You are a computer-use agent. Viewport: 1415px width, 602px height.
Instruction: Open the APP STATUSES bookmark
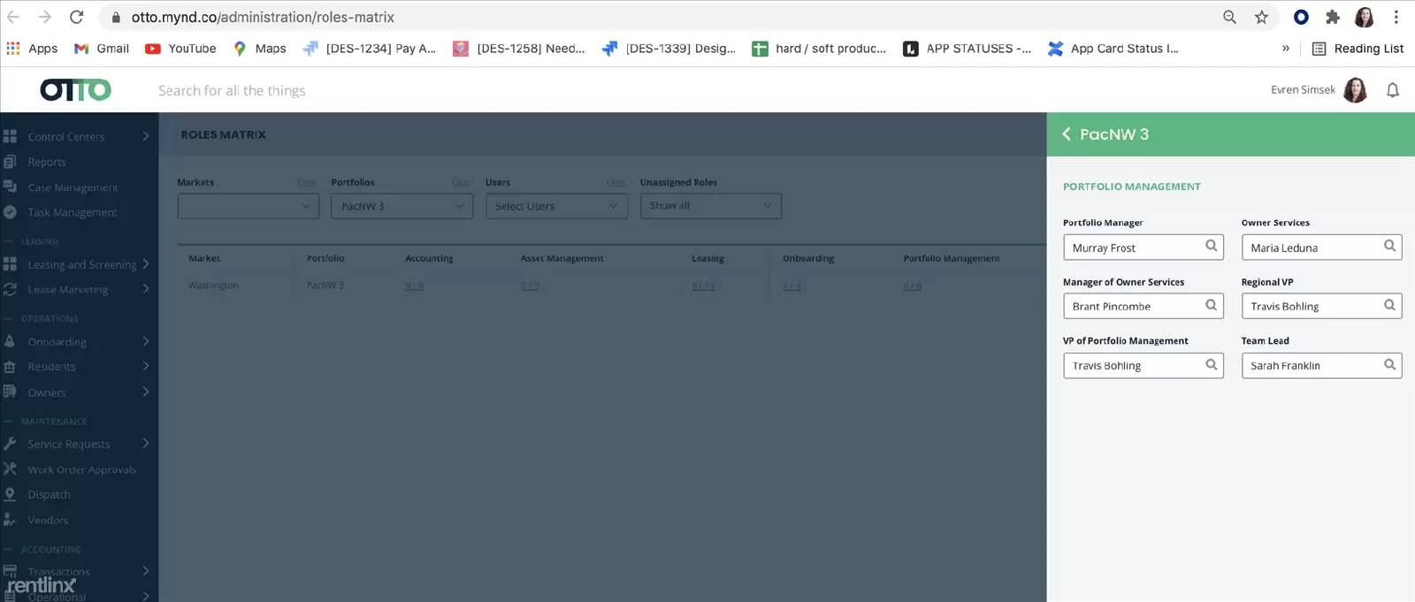[967, 49]
